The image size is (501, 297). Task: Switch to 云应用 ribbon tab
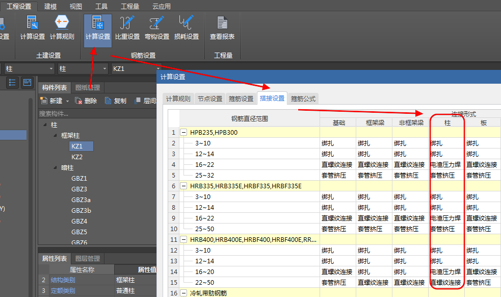(x=162, y=7)
